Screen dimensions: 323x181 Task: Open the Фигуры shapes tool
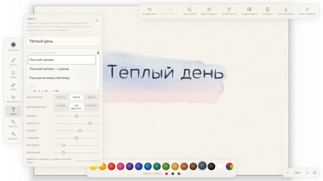click(13, 123)
